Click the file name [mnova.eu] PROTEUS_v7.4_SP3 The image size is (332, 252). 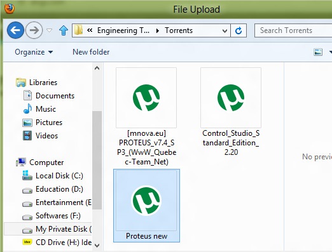(146, 147)
